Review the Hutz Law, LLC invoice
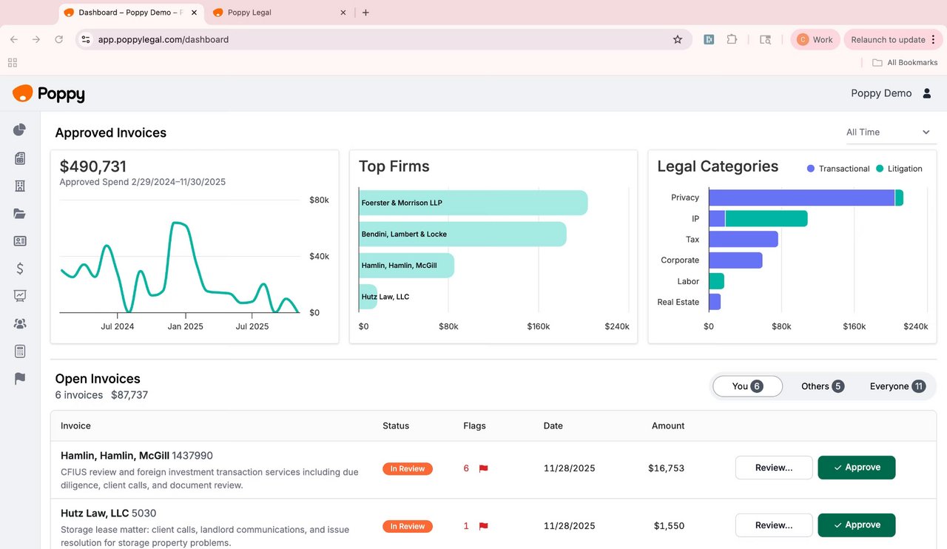The image size is (947, 549). point(774,525)
